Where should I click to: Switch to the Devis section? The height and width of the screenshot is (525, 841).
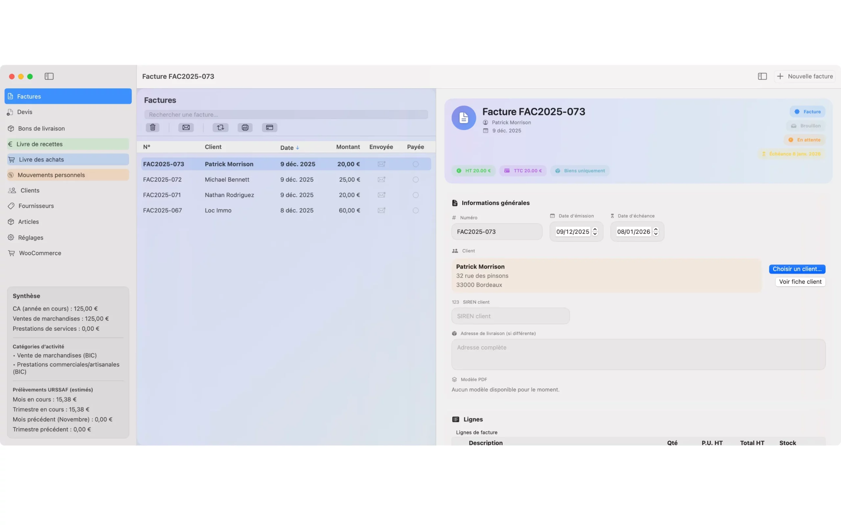click(x=25, y=112)
